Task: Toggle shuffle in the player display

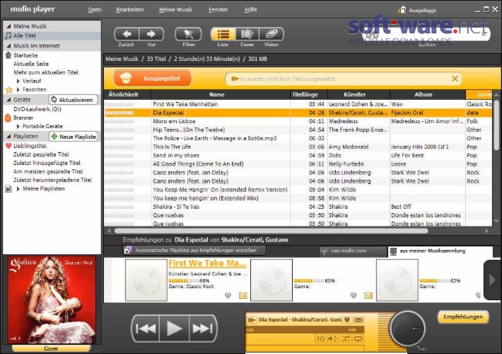Action: click(x=346, y=338)
